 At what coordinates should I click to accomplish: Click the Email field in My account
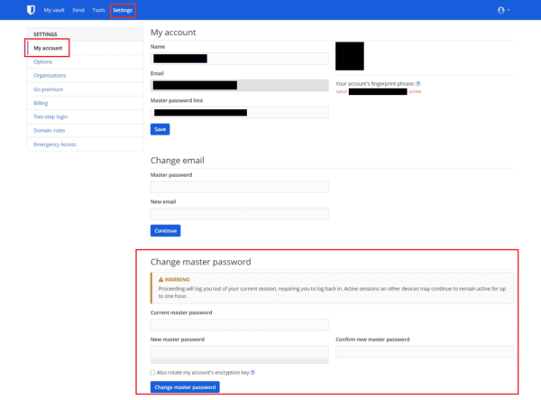coord(240,85)
